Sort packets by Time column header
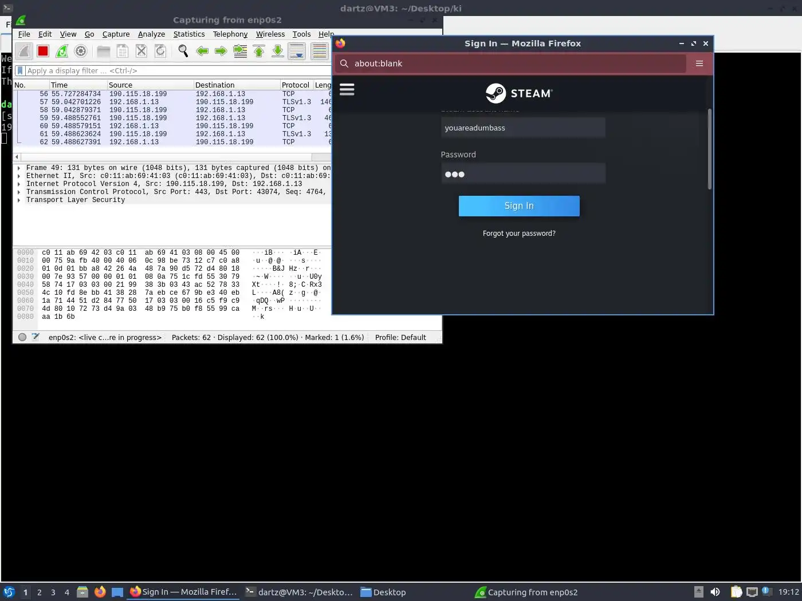802x601 pixels. point(78,85)
